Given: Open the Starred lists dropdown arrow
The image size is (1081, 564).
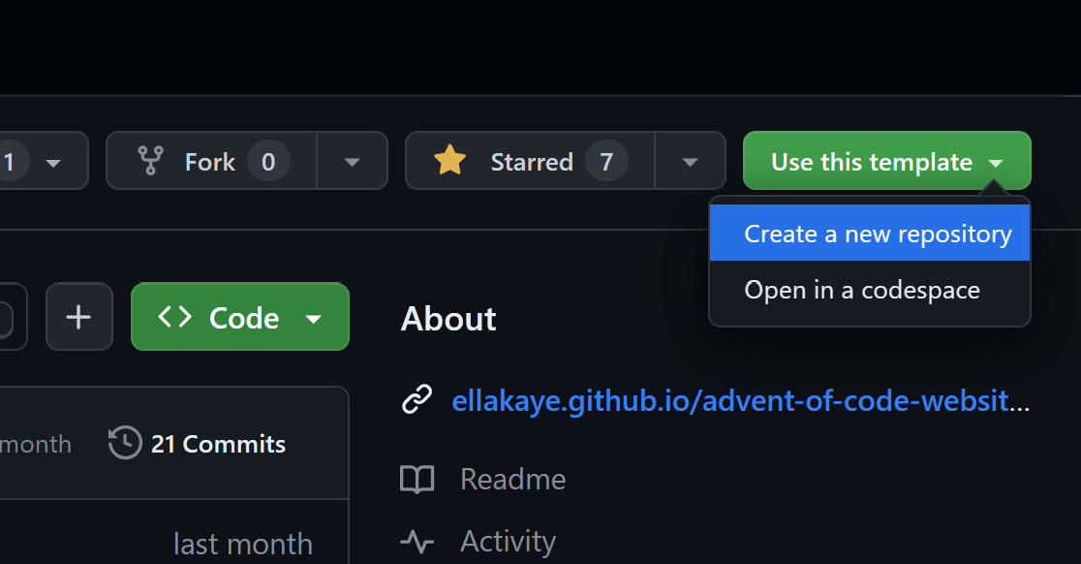Looking at the screenshot, I should (x=690, y=162).
